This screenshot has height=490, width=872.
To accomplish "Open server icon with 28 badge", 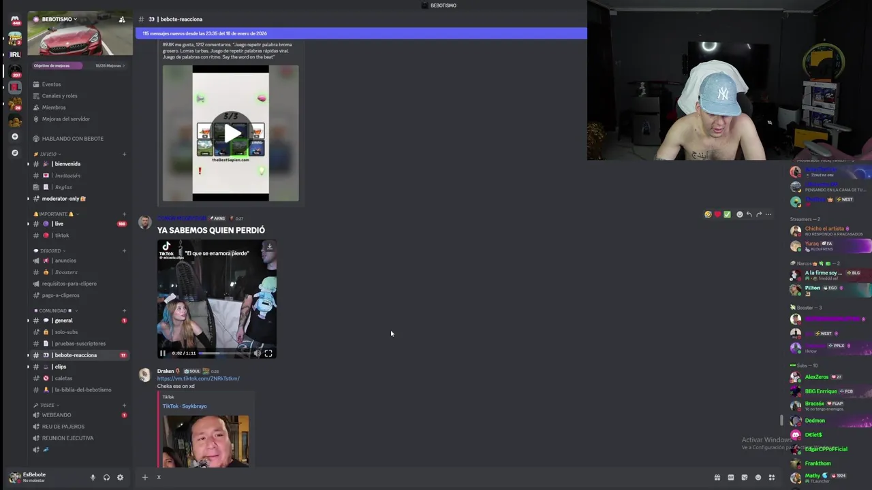I will pos(15,104).
